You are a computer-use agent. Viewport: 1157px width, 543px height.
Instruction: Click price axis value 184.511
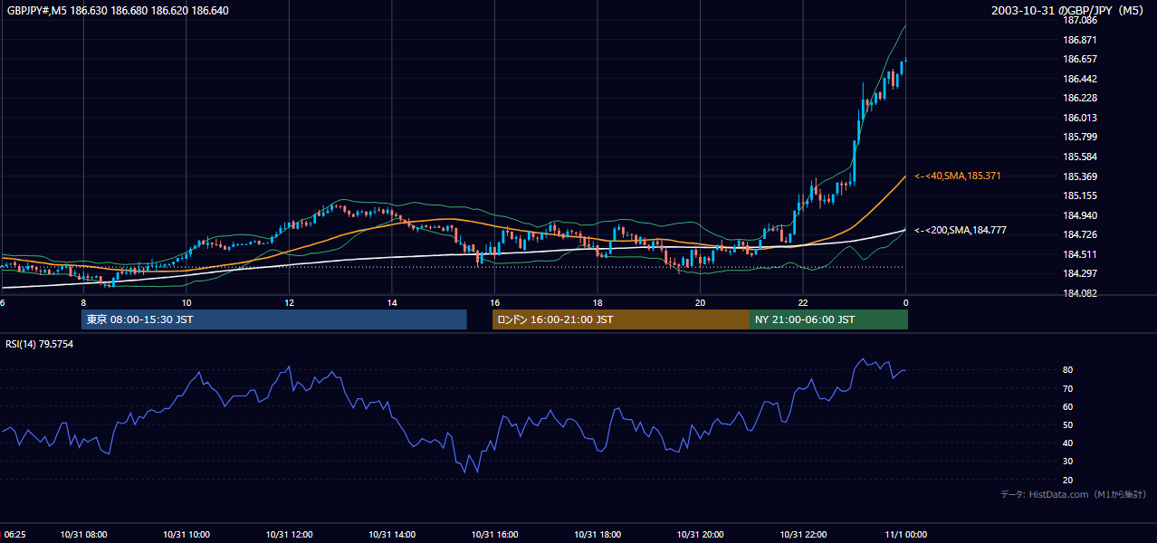point(1081,254)
